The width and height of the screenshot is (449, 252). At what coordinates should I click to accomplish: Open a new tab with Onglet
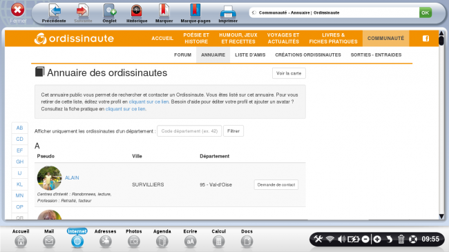tap(109, 13)
